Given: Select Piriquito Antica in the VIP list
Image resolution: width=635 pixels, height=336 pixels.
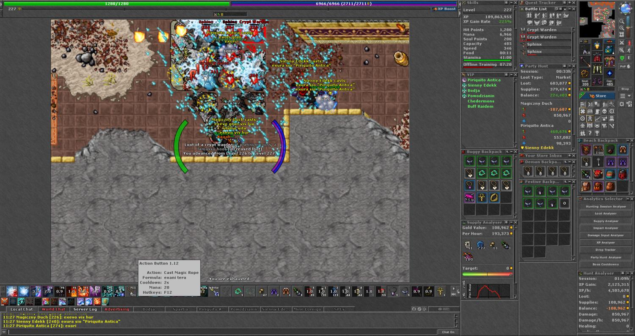Looking at the screenshot, I should click(484, 80).
